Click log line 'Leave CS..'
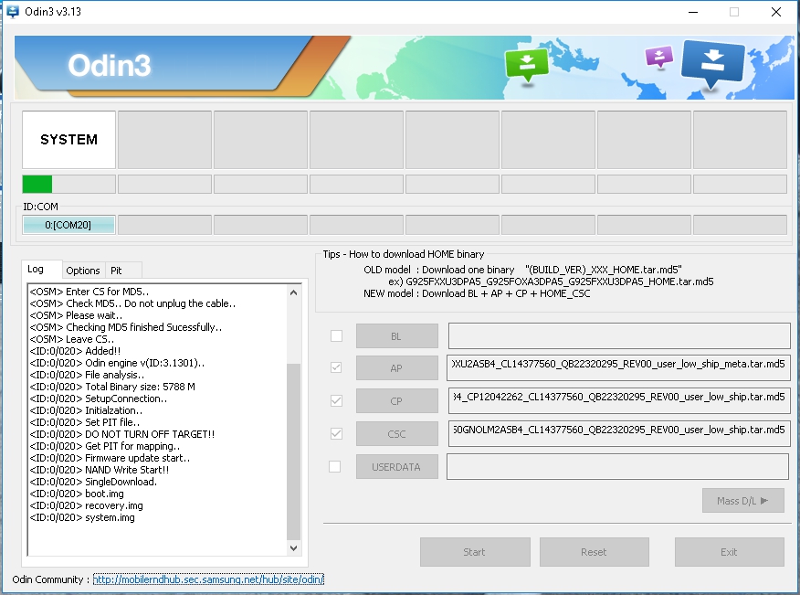Viewport: 800px width, 595px height. [x=72, y=339]
